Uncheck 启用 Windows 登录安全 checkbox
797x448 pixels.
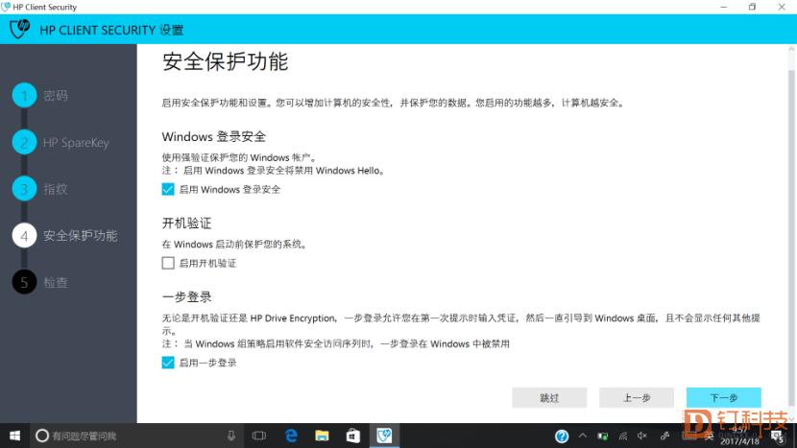click(168, 189)
